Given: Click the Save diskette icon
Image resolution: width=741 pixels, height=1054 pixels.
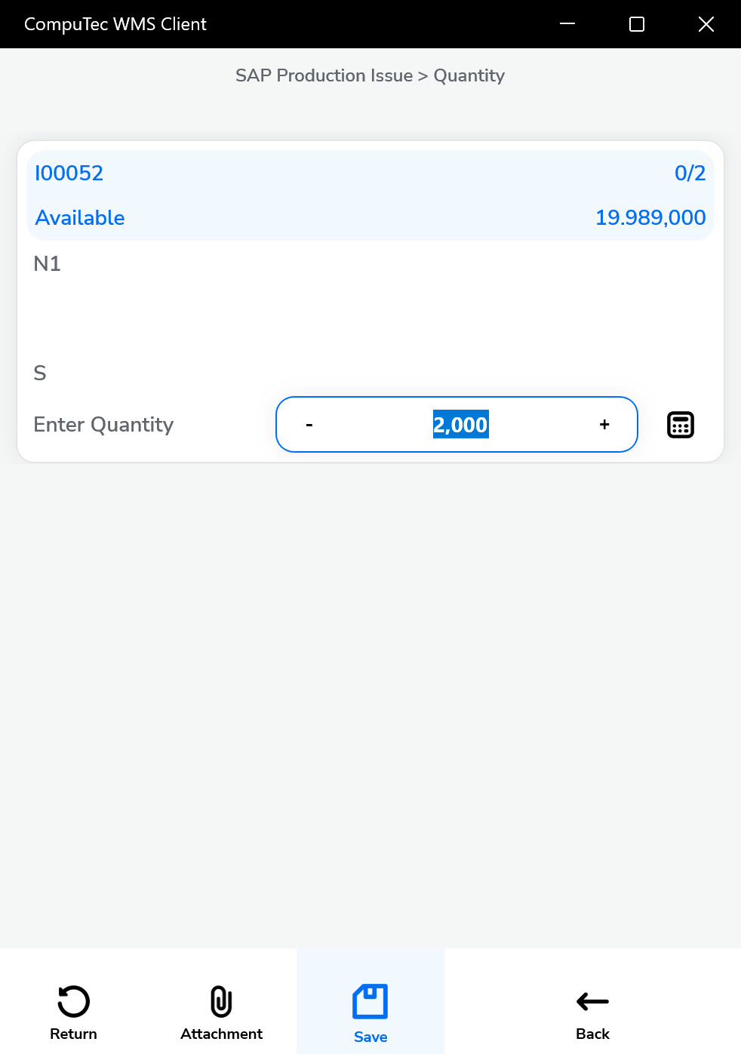Looking at the screenshot, I should [370, 1001].
